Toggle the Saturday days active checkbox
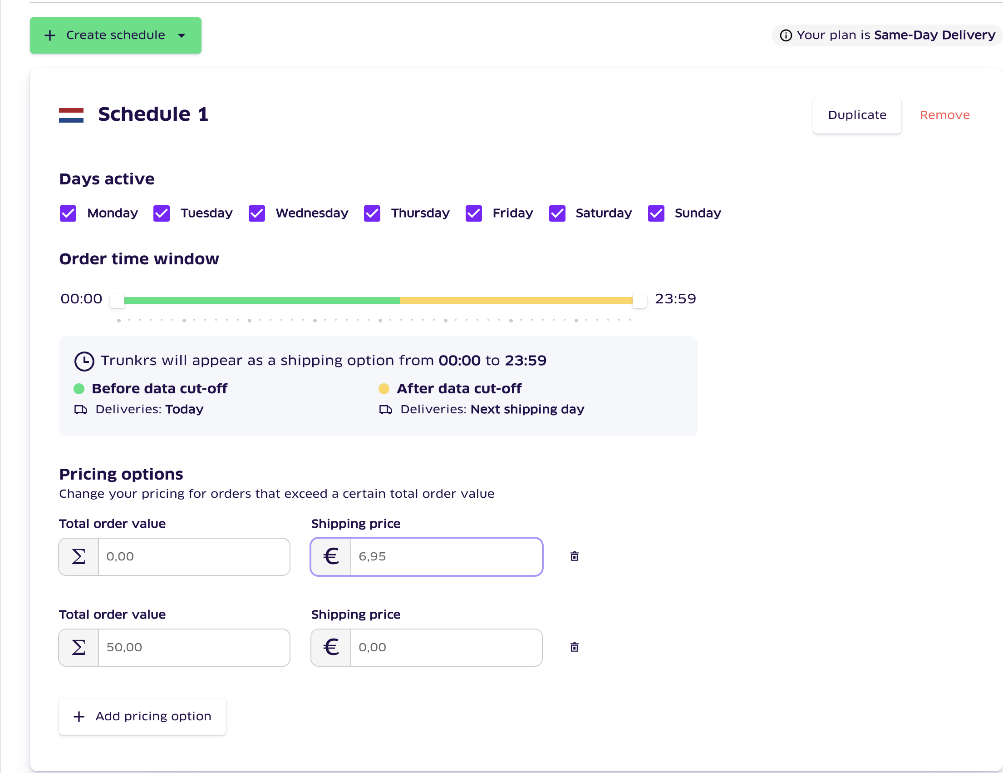The height and width of the screenshot is (773, 1003). click(x=558, y=213)
